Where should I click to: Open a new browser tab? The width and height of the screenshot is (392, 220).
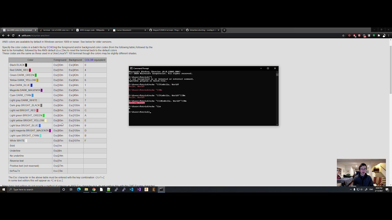[x=224, y=30]
